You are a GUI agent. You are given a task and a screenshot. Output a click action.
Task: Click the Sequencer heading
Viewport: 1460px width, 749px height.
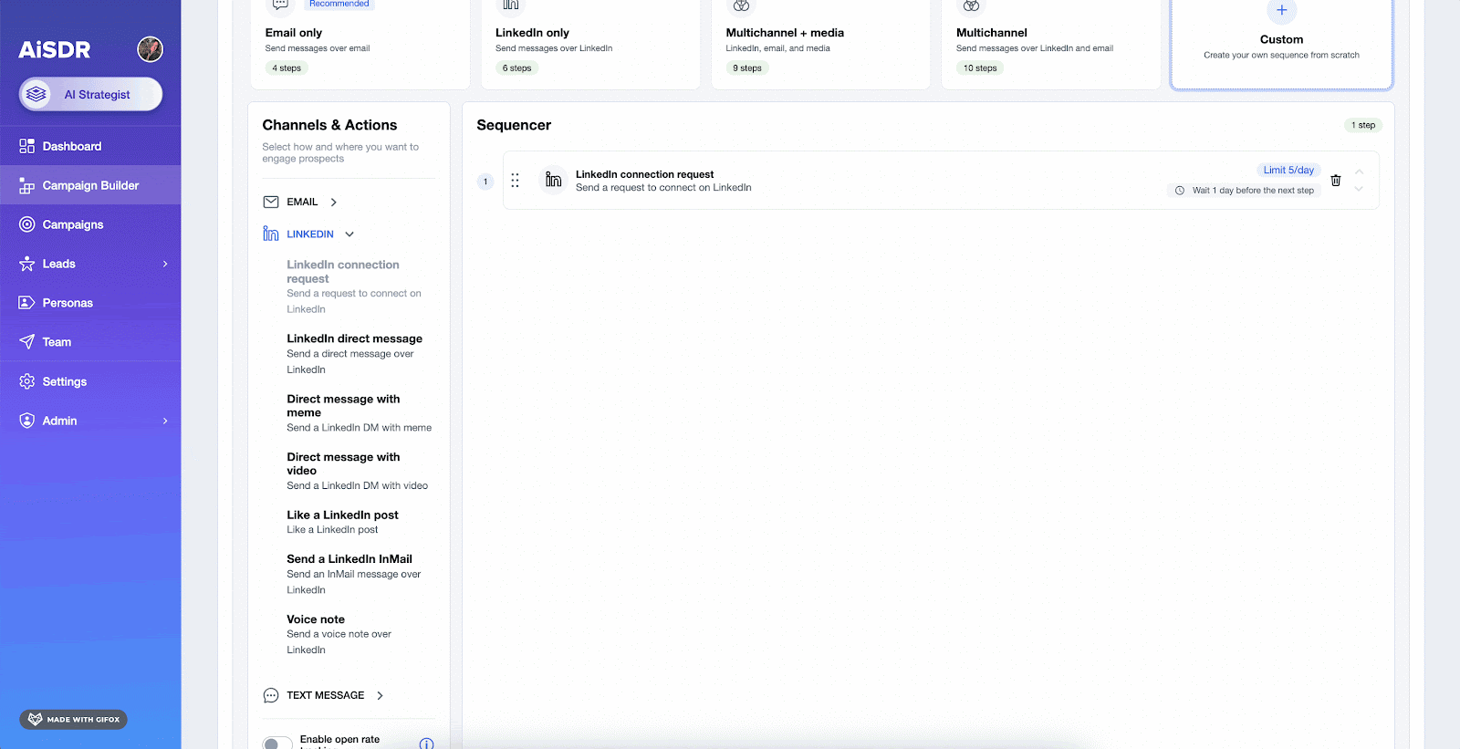pos(514,125)
